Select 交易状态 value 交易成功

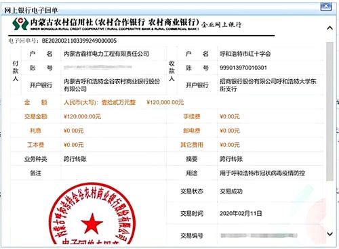[x=231, y=191]
